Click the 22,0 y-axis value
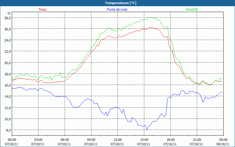Viewport: 235px width, 147px height. coord(7,51)
